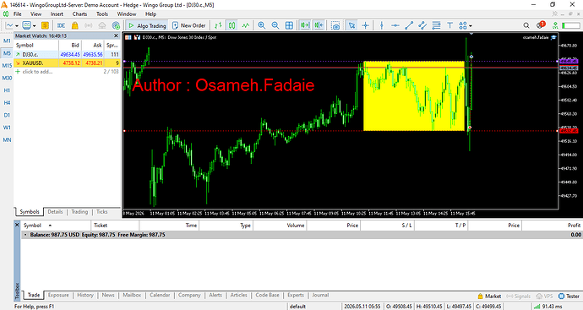Open the Charts menu
Screen dimensions: 583x310
[x=79, y=14]
